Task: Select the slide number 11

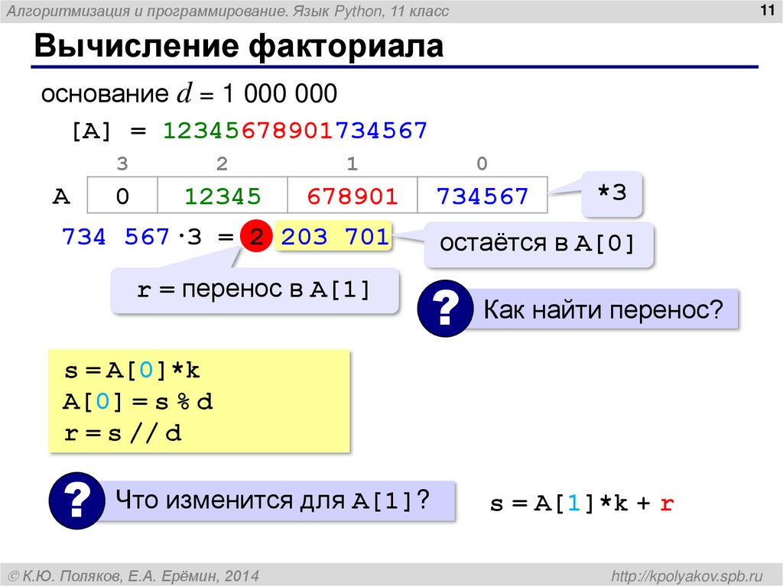Action: [x=768, y=10]
